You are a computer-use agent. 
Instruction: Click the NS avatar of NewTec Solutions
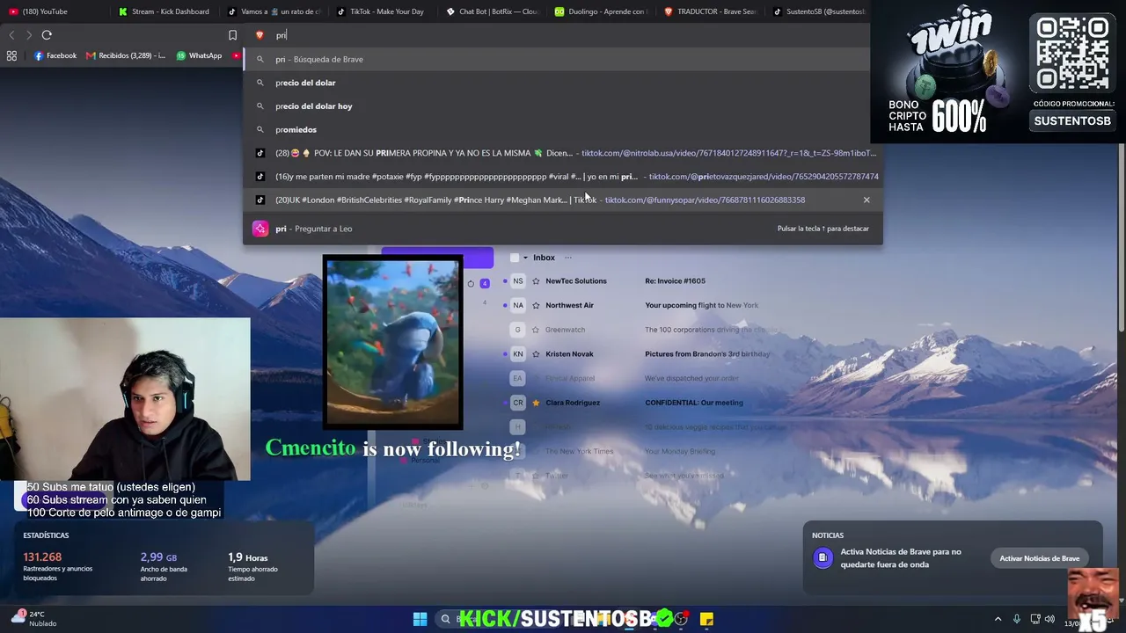(x=518, y=281)
